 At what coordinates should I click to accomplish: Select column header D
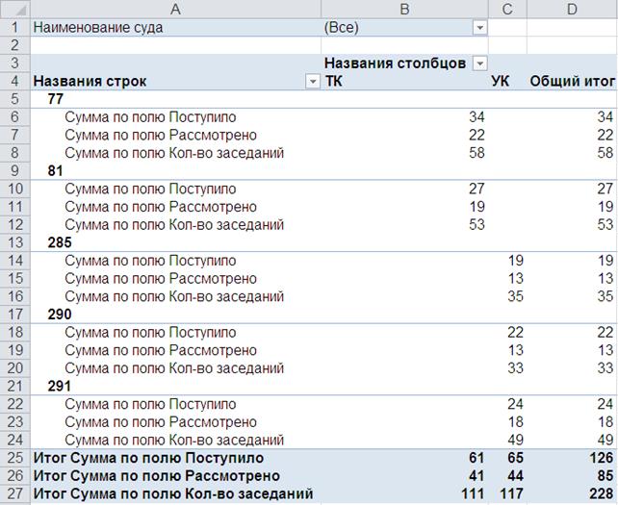[573, 9]
